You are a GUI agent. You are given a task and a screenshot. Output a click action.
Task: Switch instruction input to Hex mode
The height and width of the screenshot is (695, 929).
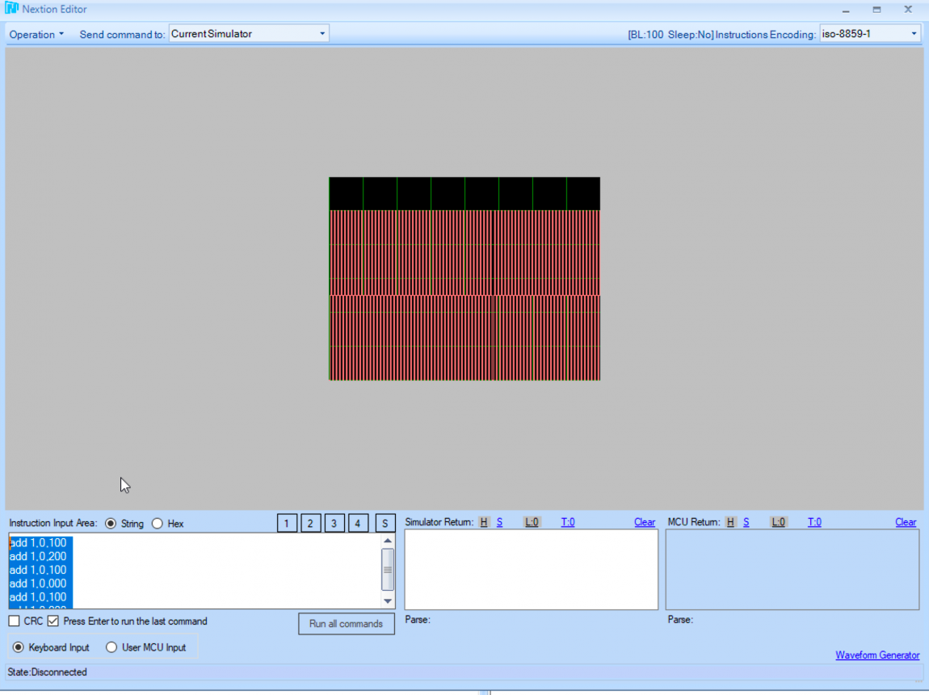click(x=157, y=523)
